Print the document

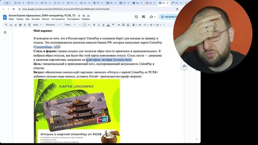coord(20,25)
